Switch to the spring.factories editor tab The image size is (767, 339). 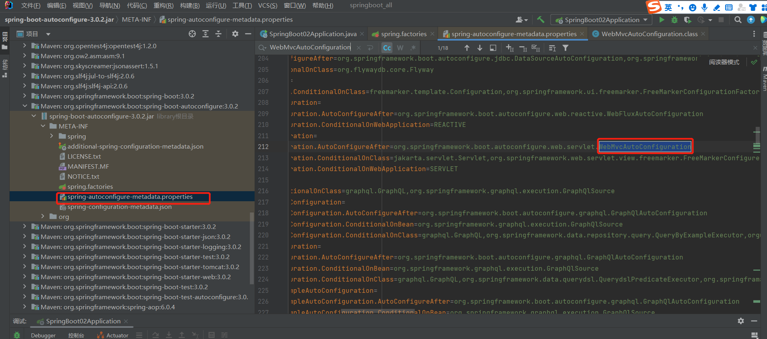(x=403, y=34)
